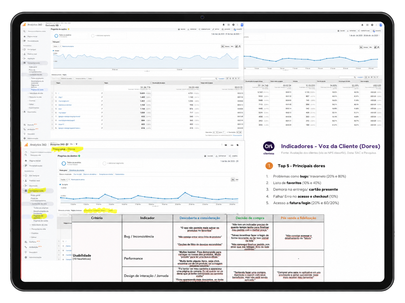The image size is (405, 303).
Task: Click Adicionar segmento circle in March report
Action: (93, 36)
